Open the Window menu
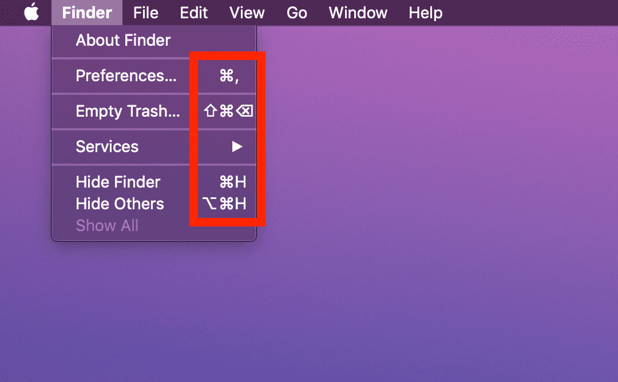618x382 pixels. point(358,13)
